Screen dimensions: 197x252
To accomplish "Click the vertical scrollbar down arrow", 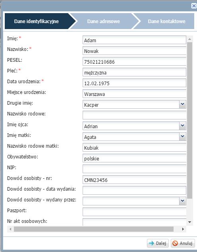I will (189, 222).
